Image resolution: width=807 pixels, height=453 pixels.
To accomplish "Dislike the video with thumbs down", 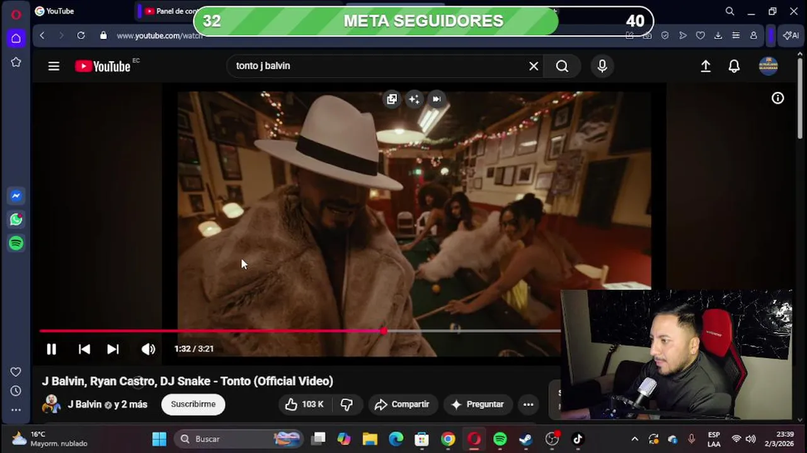I will (x=346, y=405).
